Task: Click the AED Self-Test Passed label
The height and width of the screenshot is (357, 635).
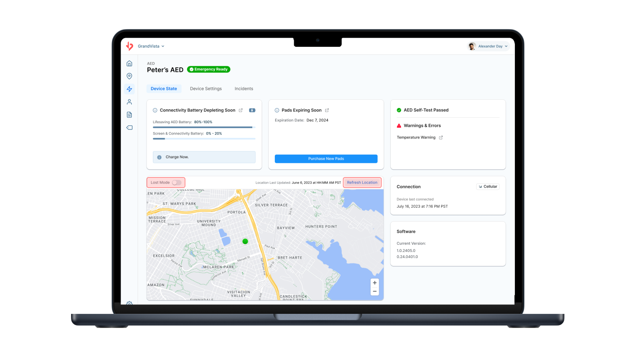Action: tap(426, 110)
